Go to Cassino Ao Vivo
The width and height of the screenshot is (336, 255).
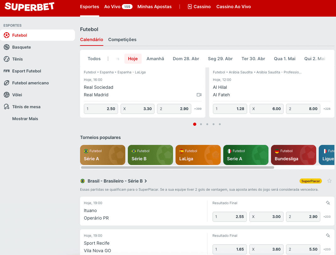click(x=234, y=7)
